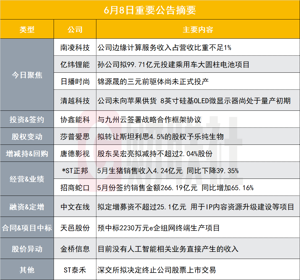The image size is (300, 280).
Task: Click company name 南凌科技
Action: click(x=75, y=47)
